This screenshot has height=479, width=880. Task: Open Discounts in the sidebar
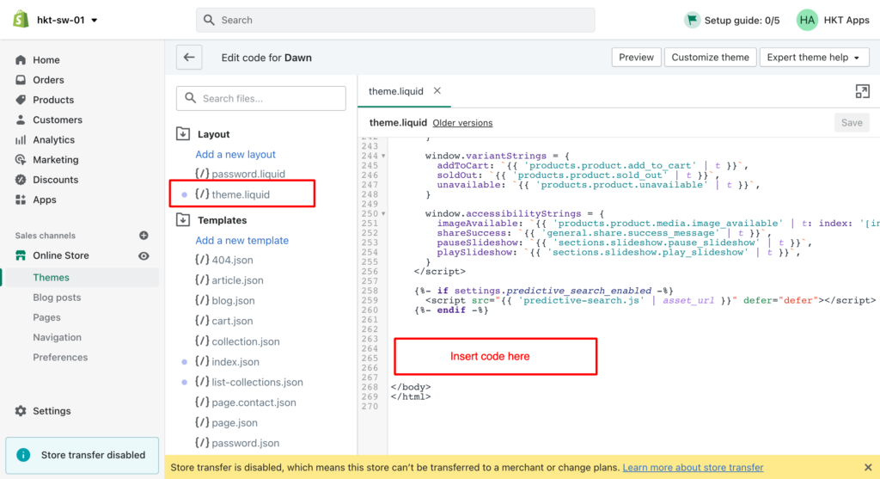pyautogui.click(x=56, y=180)
